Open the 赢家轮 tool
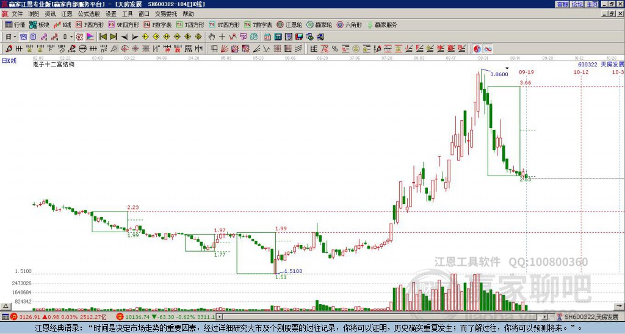 [x=320, y=24]
